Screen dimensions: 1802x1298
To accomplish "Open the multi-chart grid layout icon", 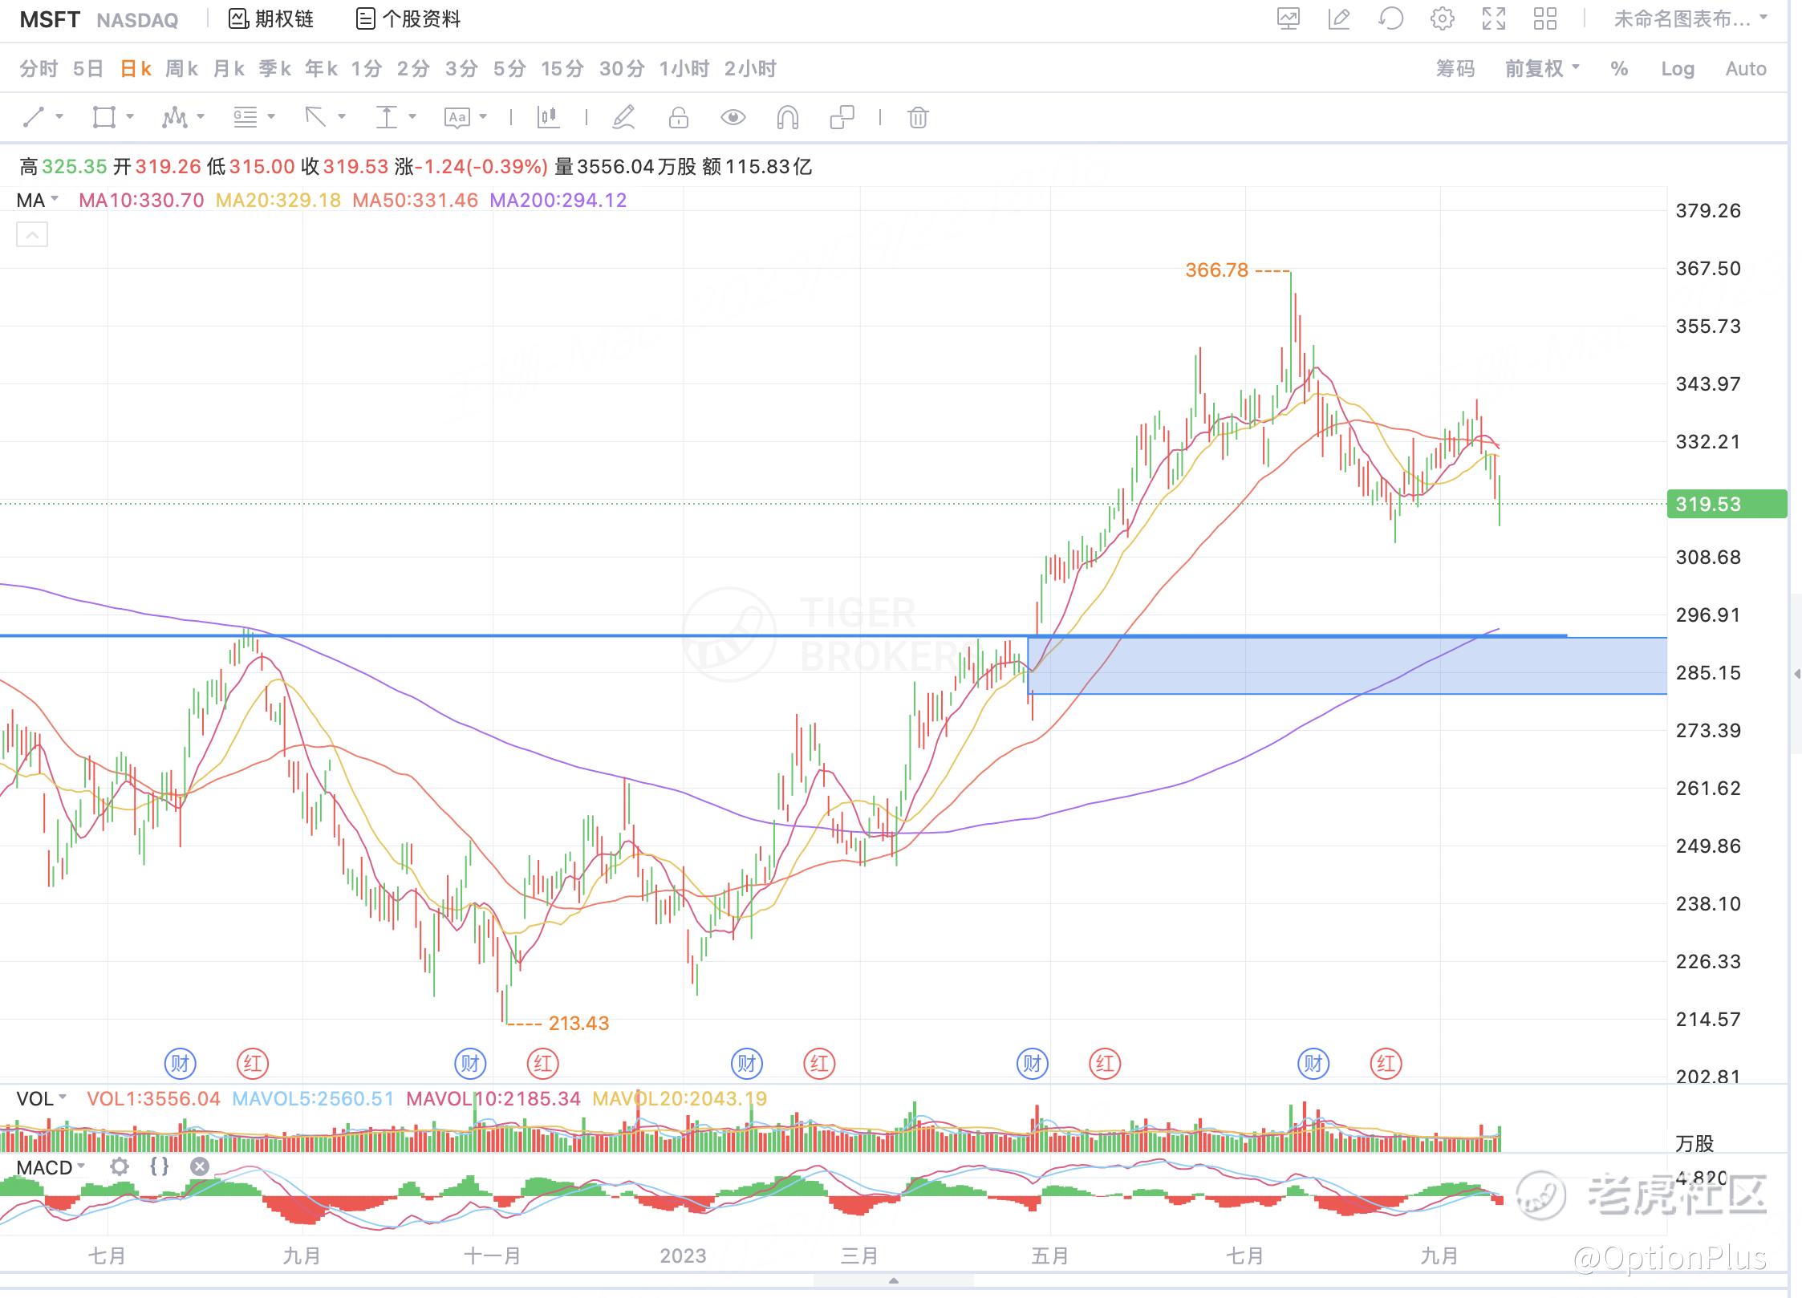I will (1544, 18).
